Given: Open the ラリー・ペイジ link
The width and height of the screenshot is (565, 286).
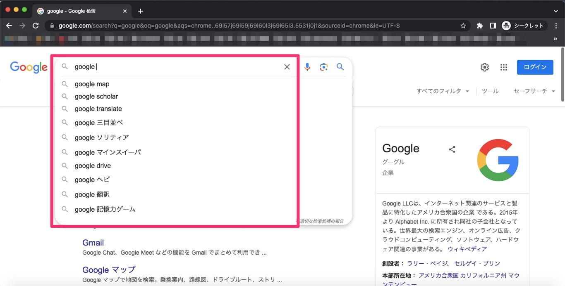Looking at the screenshot, I should 428,263.
